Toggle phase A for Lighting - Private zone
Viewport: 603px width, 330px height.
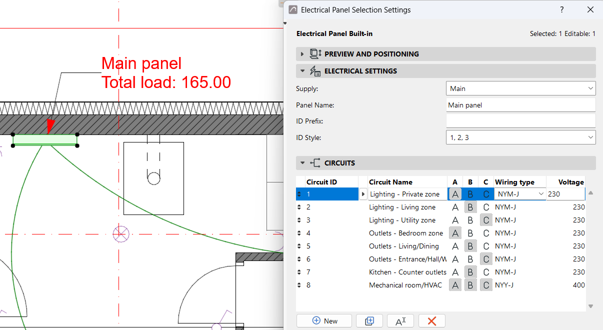coord(455,194)
